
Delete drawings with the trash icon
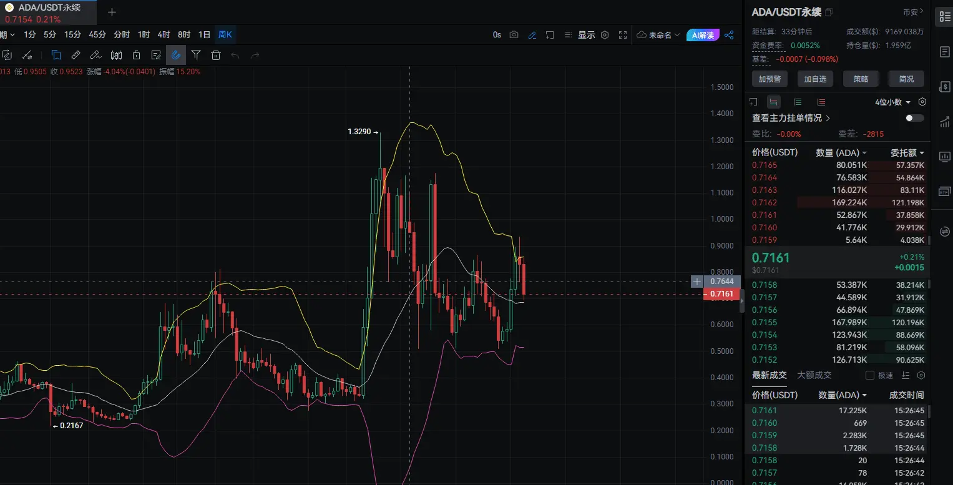(x=216, y=55)
